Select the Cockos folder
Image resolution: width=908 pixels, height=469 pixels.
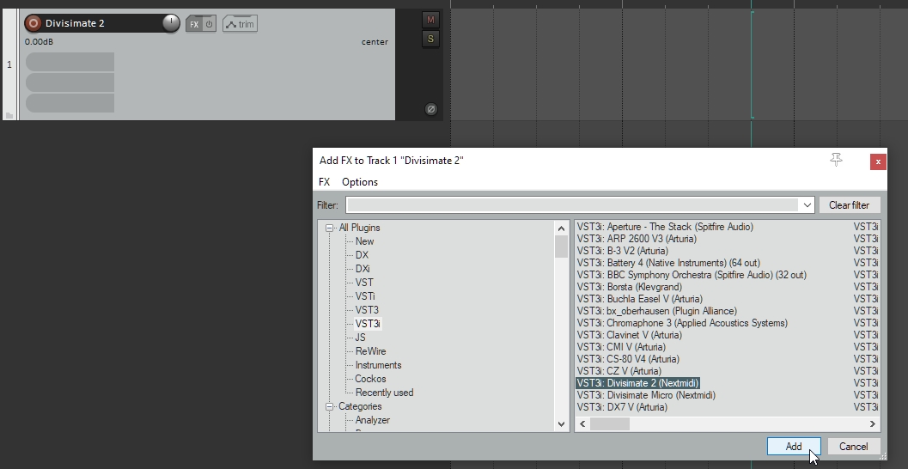(x=370, y=380)
